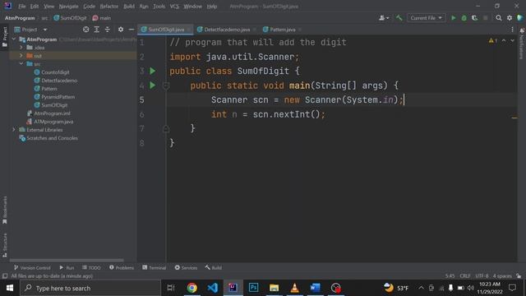
Task: Open the VCS menu
Action: click(174, 7)
